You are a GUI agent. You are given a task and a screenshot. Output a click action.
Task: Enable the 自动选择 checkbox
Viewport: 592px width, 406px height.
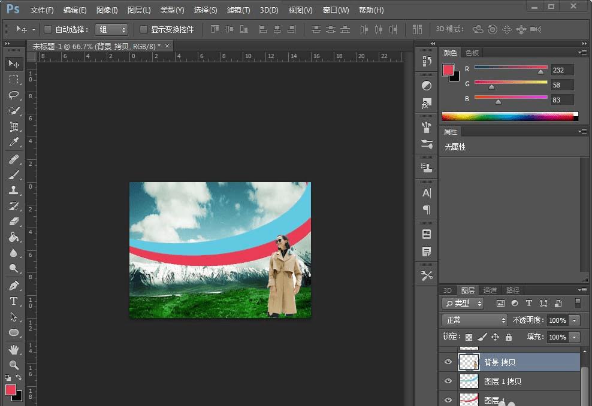(x=49, y=29)
